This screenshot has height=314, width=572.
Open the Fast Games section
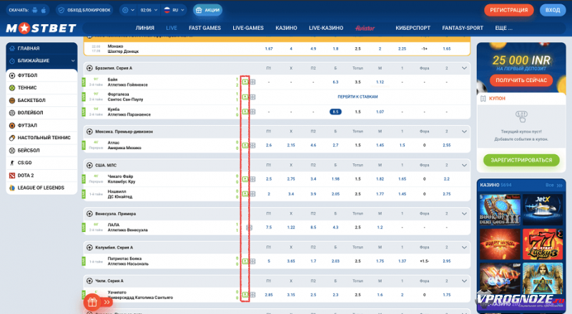(204, 28)
